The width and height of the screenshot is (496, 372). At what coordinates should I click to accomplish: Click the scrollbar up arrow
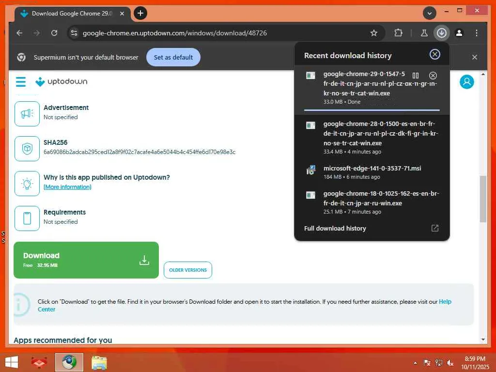click(x=483, y=74)
